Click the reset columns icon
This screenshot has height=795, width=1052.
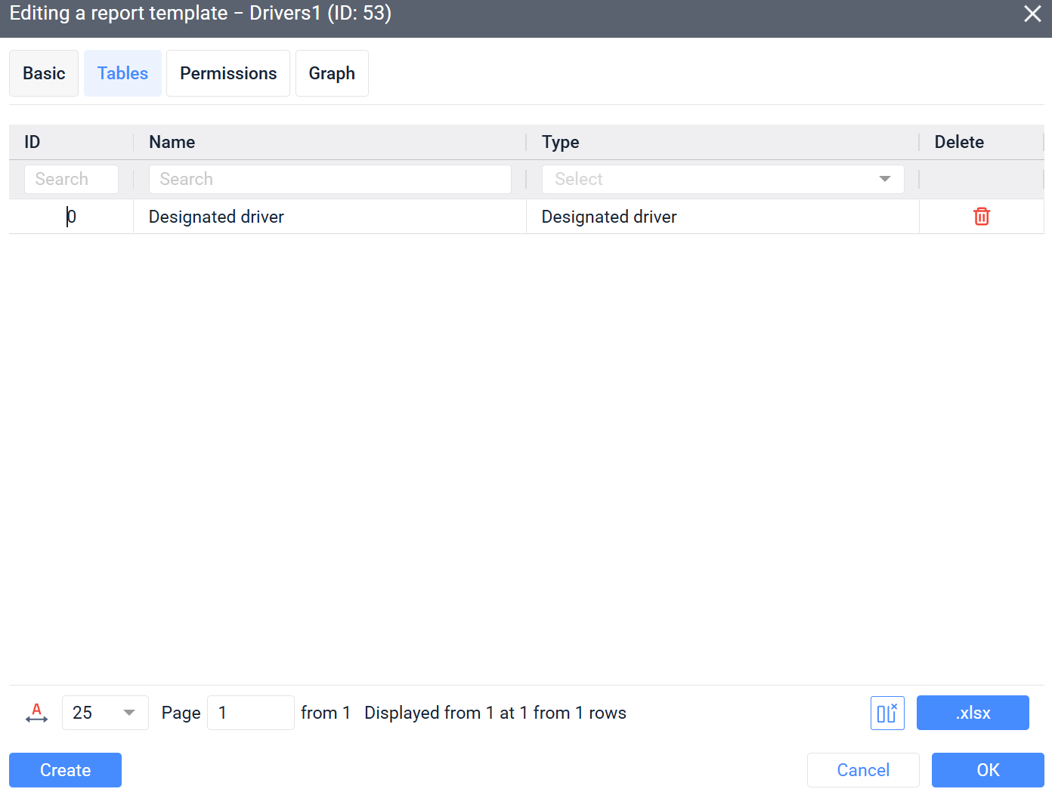click(x=887, y=713)
